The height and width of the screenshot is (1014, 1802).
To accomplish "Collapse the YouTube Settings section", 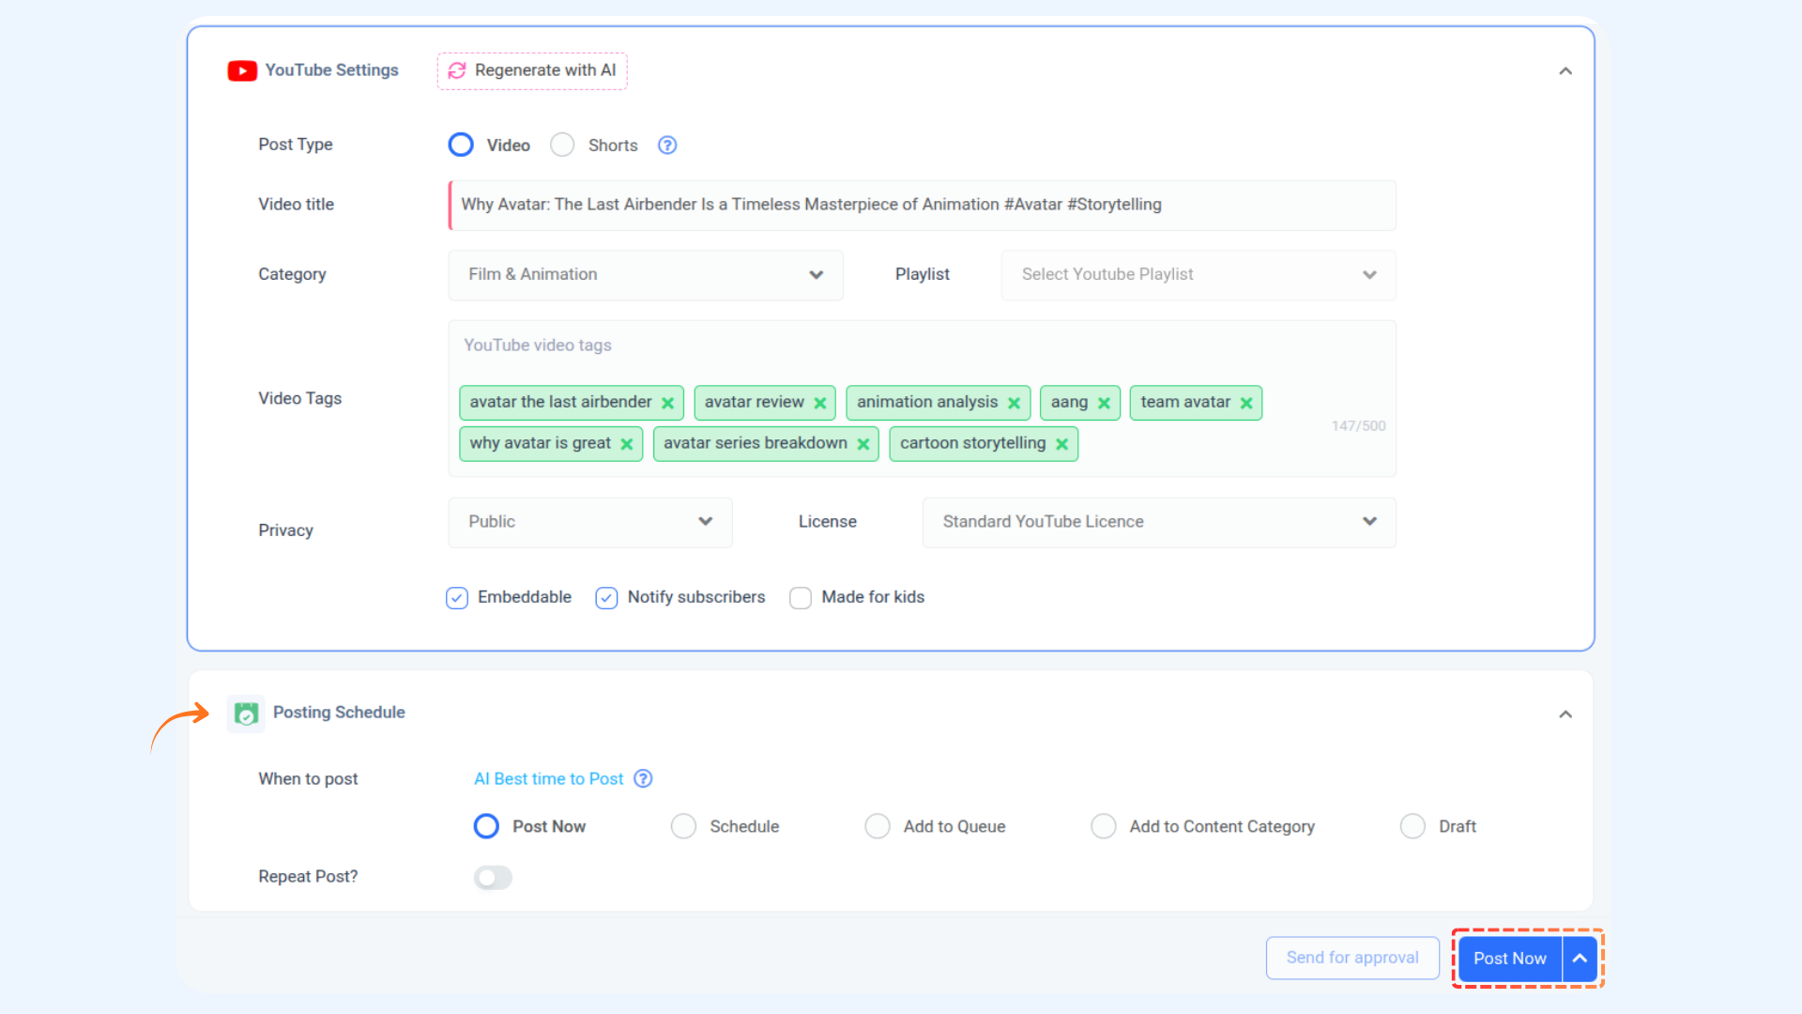I will coord(1565,71).
